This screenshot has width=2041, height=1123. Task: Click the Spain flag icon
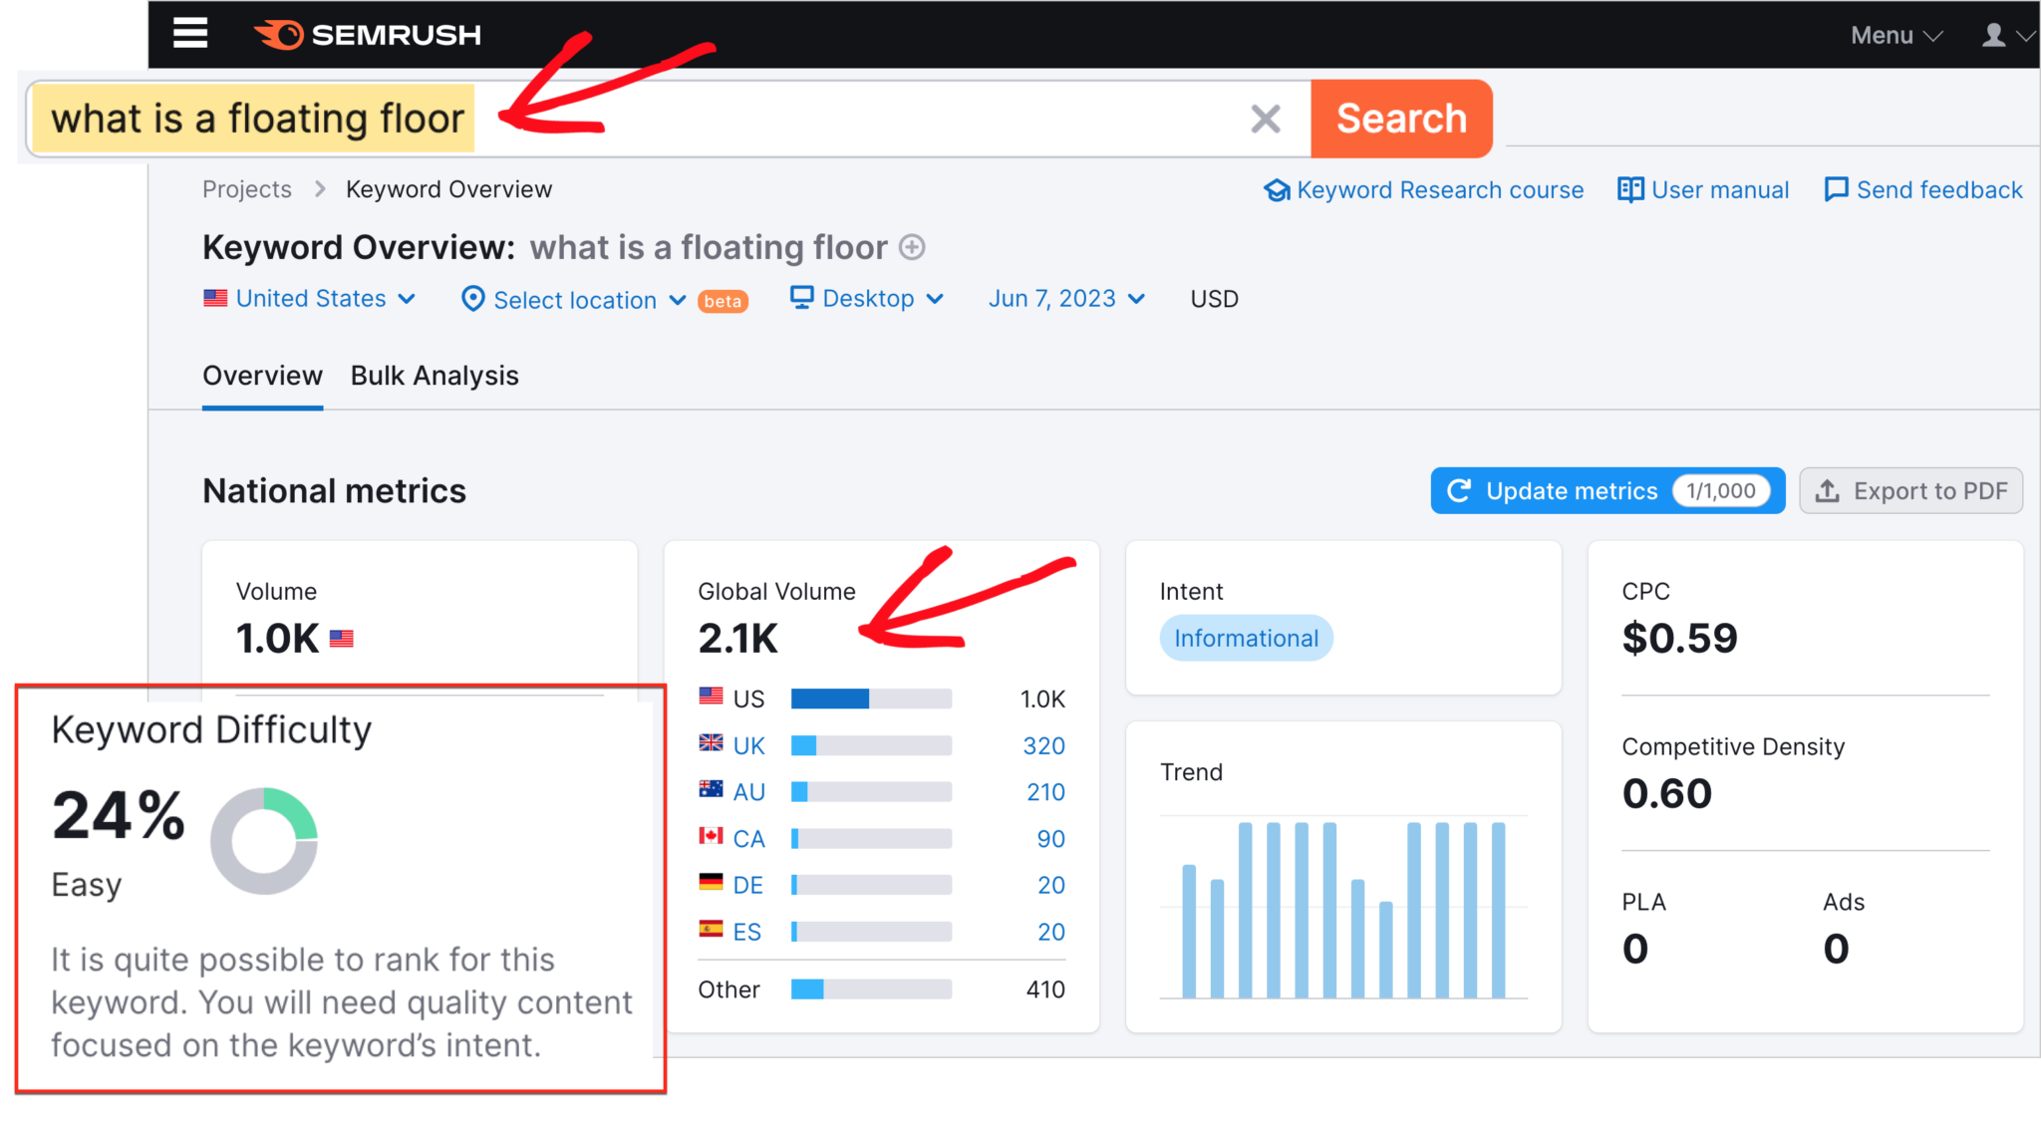point(711,928)
